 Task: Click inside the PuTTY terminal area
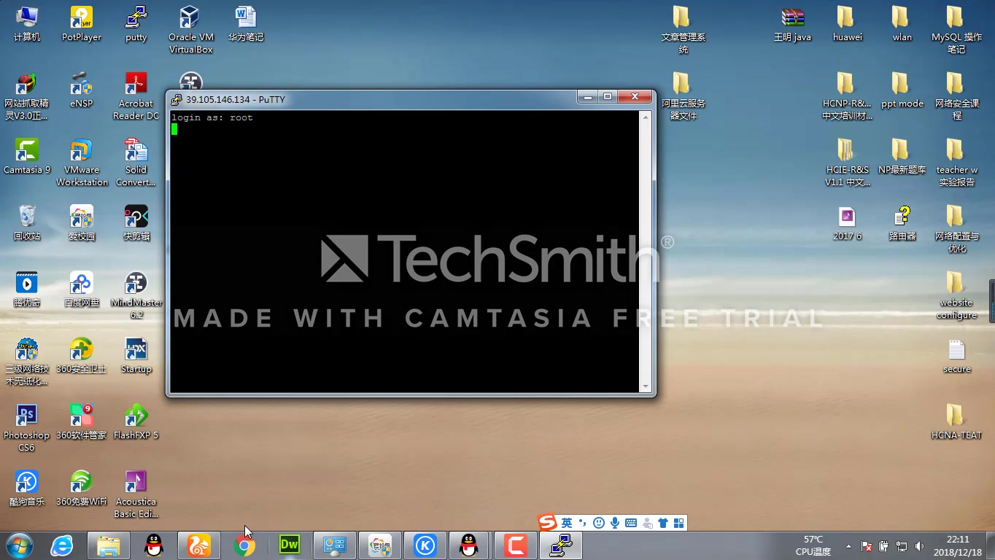click(404, 251)
